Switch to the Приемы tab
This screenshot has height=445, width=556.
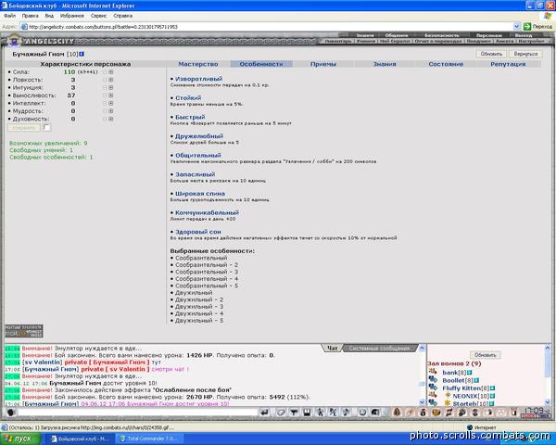[x=323, y=64]
